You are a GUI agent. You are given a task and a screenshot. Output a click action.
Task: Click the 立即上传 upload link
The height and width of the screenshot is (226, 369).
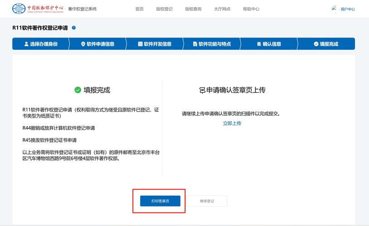tap(232, 123)
